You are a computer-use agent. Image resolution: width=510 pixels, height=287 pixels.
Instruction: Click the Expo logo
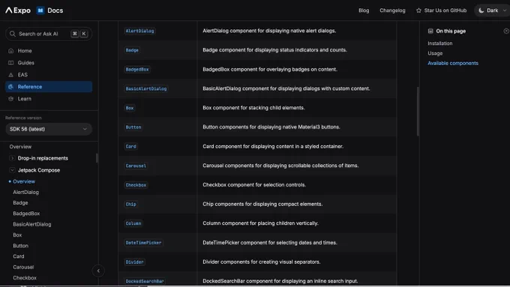click(x=18, y=10)
